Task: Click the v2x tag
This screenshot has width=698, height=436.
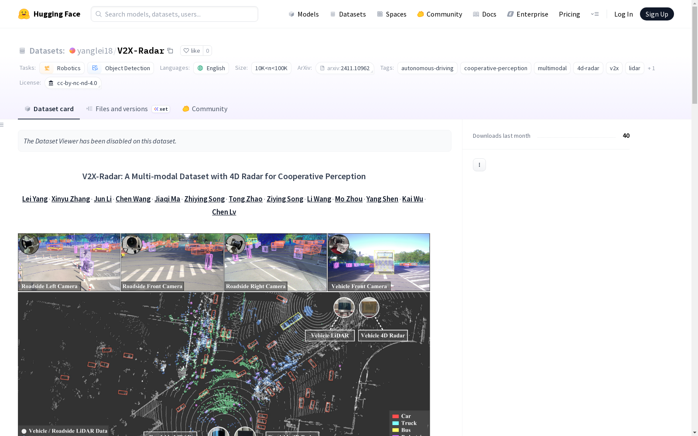Action: coord(614,68)
